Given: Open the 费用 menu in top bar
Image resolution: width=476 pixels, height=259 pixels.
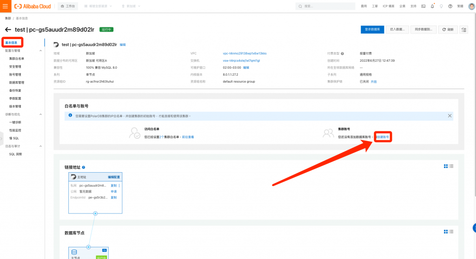Looking at the screenshot, I should point(364,6).
